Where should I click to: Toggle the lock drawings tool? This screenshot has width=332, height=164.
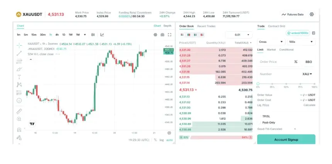point(19,137)
